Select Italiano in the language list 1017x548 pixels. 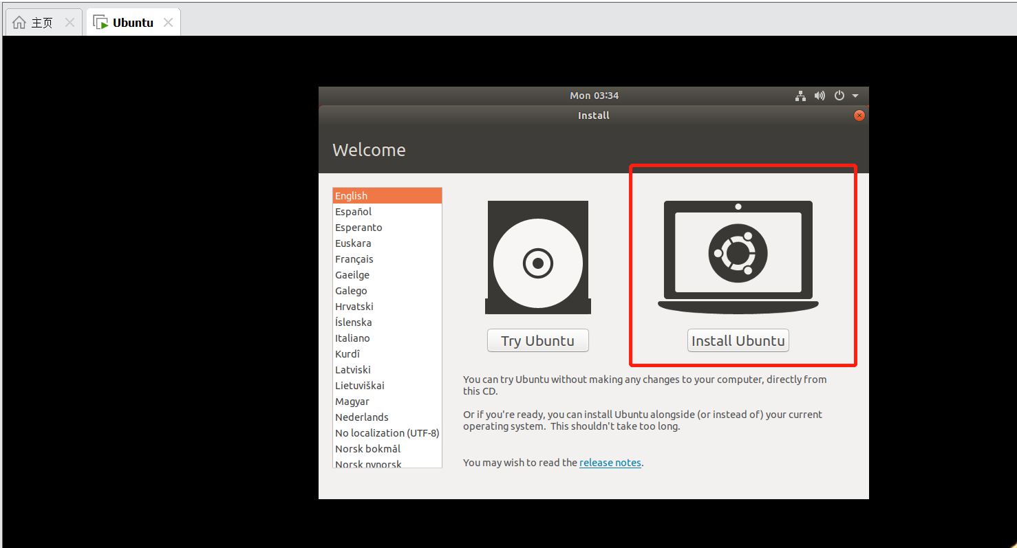click(x=387, y=338)
